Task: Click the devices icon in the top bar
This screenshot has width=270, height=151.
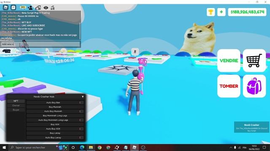Action: (x=38, y=8)
